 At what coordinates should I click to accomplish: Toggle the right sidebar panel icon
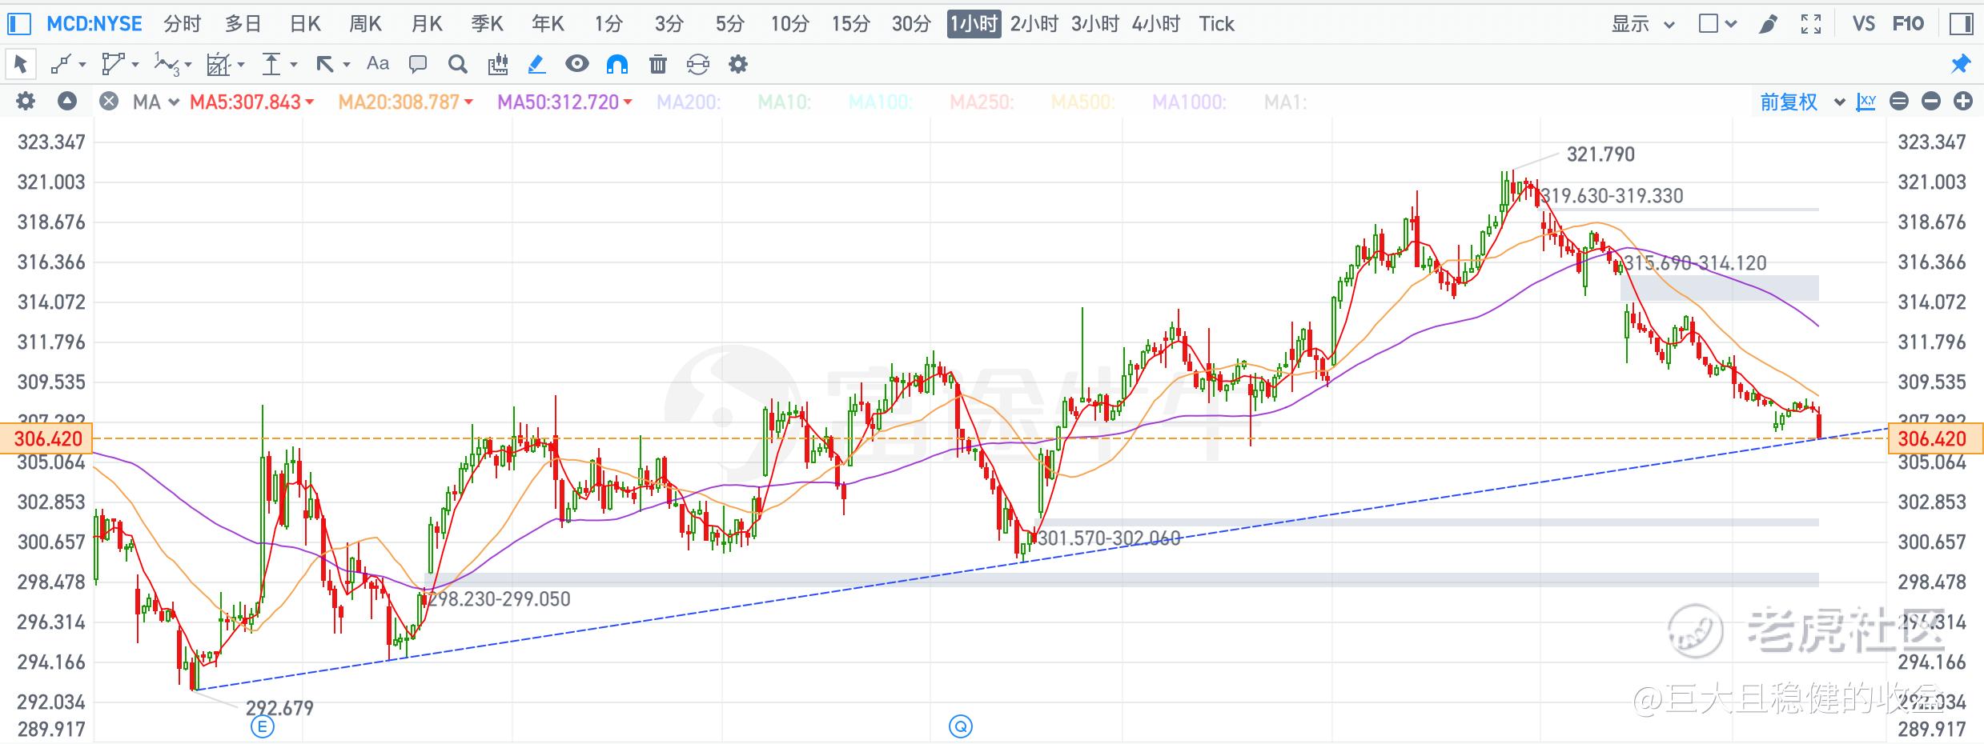pyautogui.click(x=1961, y=24)
